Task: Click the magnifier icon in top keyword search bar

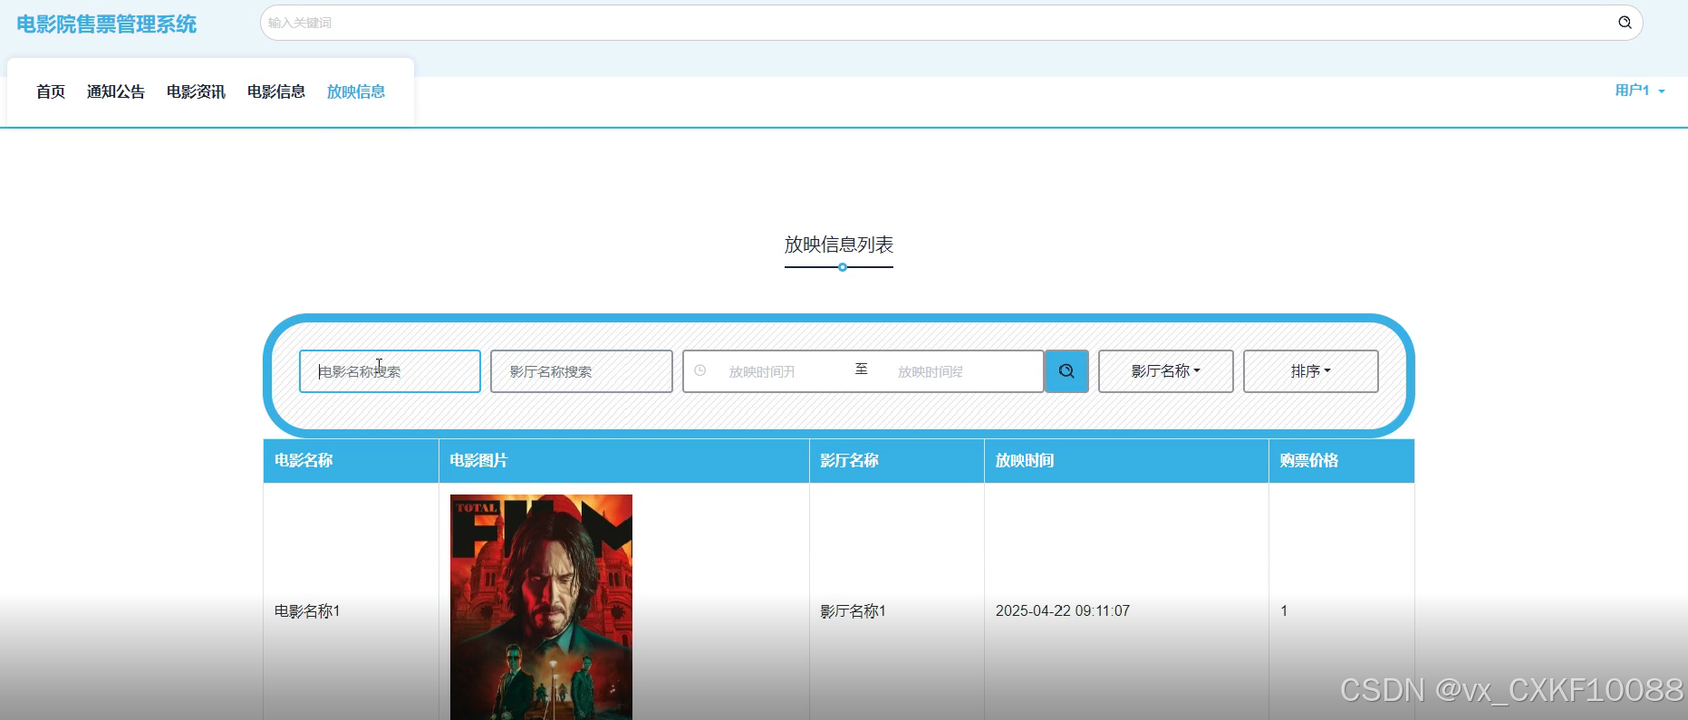Action: point(1625,23)
